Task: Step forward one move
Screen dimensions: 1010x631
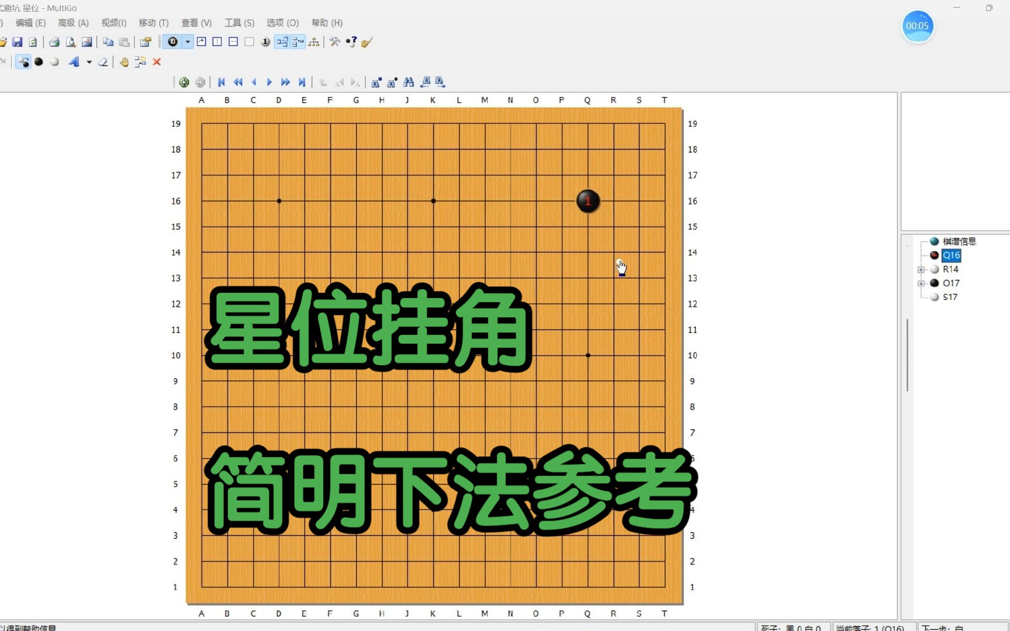Action: tap(269, 82)
